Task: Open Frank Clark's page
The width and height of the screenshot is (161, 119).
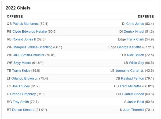Action: coord(135,39)
